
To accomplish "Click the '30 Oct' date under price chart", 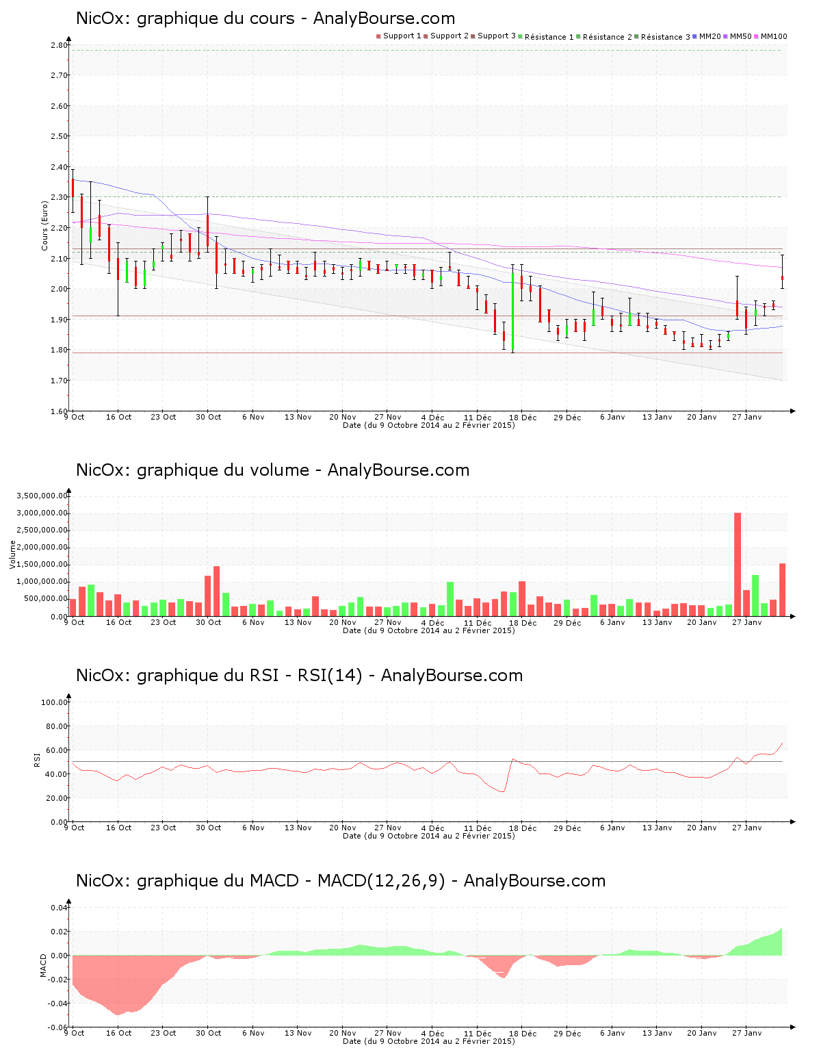I will [209, 417].
